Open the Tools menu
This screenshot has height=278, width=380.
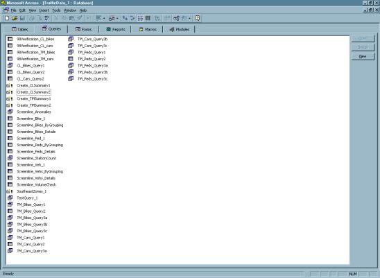click(x=56, y=10)
